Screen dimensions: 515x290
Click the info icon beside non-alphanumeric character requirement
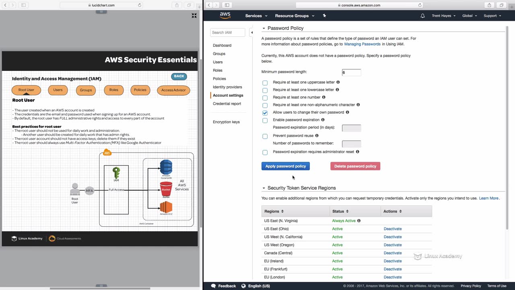click(358, 105)
